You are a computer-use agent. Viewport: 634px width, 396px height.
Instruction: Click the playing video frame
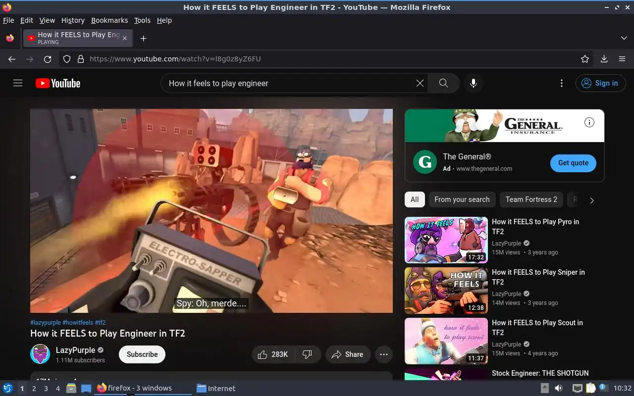[211, 211]
